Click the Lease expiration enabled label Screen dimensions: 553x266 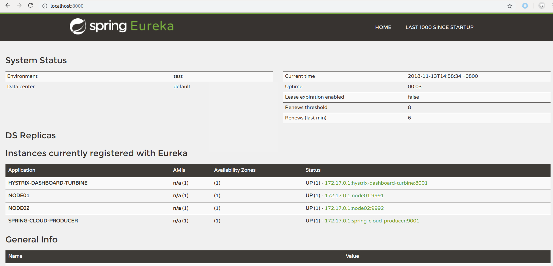pos(314,97)
